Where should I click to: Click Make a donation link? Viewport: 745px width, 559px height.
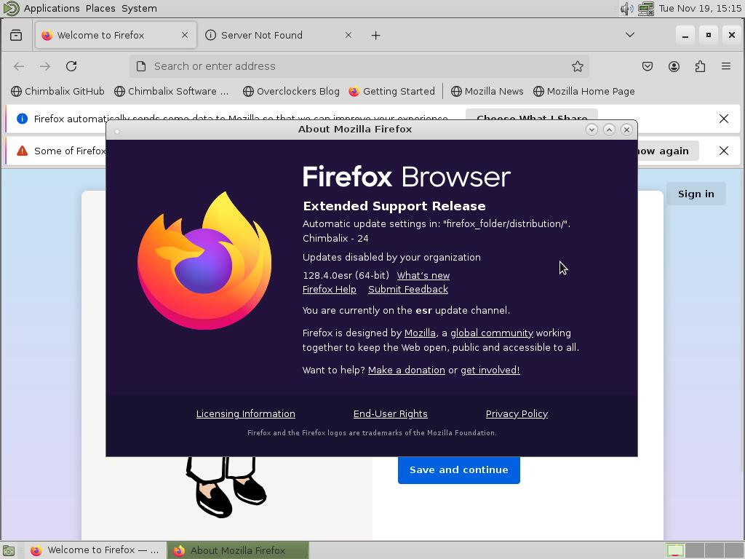point(407,370)
